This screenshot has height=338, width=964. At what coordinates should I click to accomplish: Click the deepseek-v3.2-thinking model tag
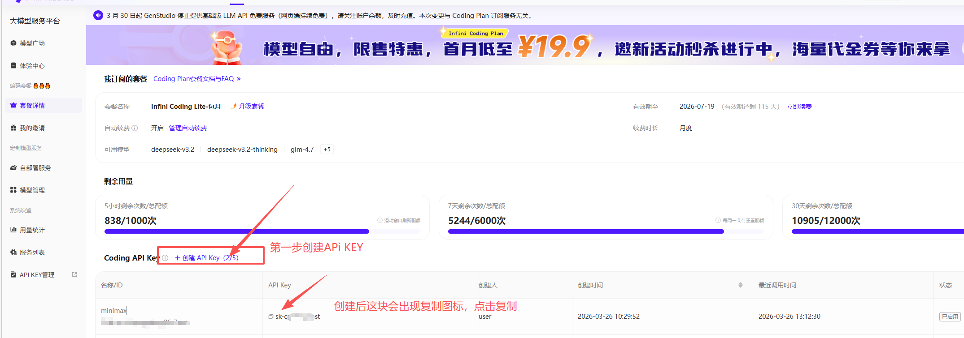tap(242, 150)
